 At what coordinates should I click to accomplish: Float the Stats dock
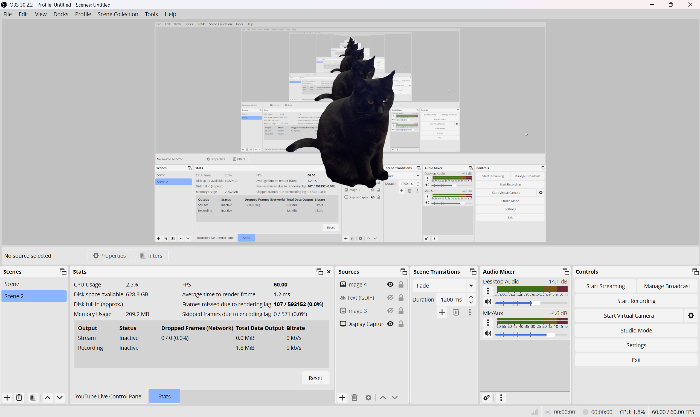pyautogui.click(x=319, y=271)
